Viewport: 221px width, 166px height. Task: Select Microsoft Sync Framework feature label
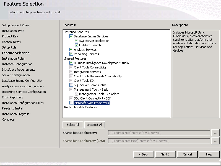(92, 103)
